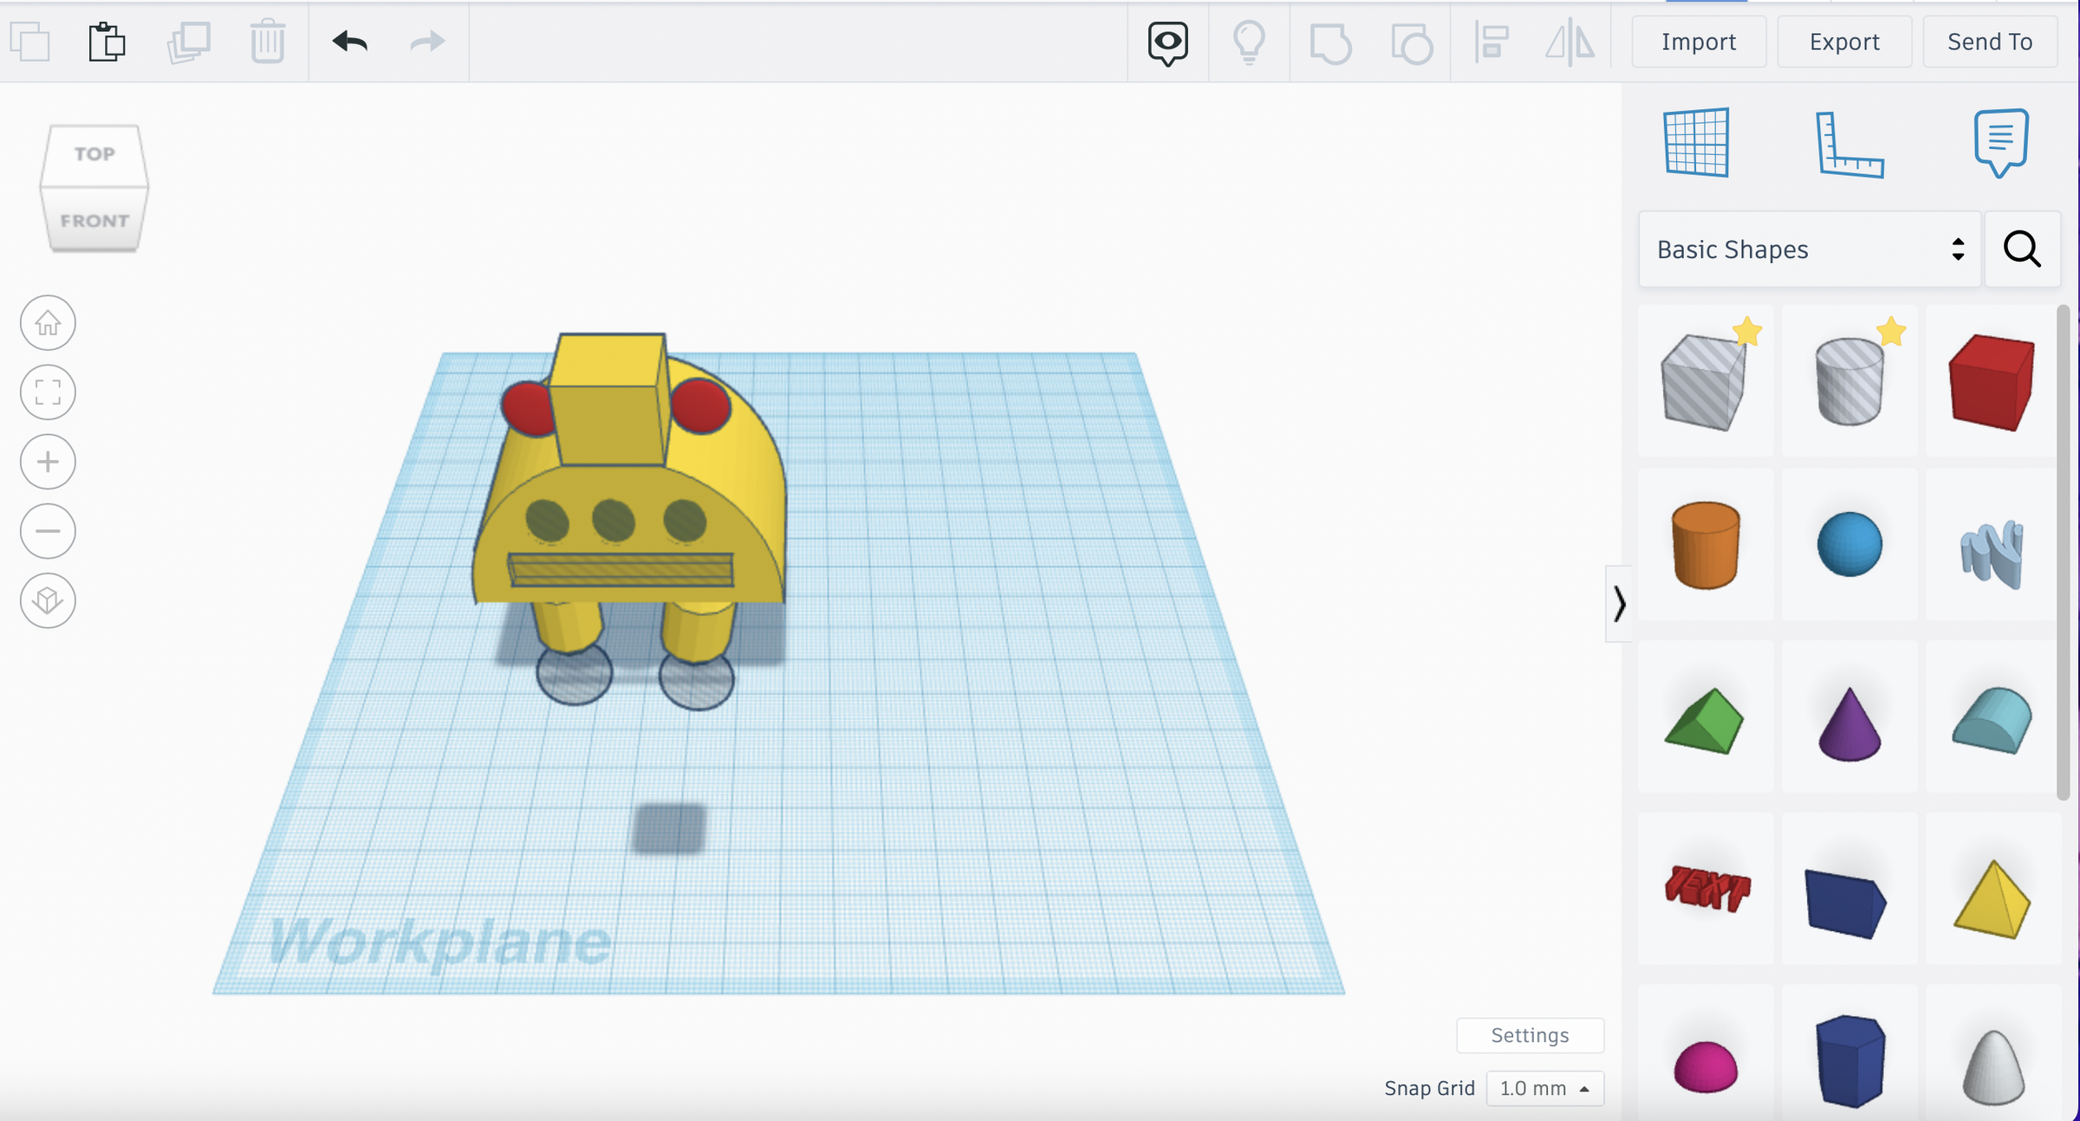This screenshot has height=1121, width=2080.
Task: Open the Settings panel
Action: click(1530, 1034)
